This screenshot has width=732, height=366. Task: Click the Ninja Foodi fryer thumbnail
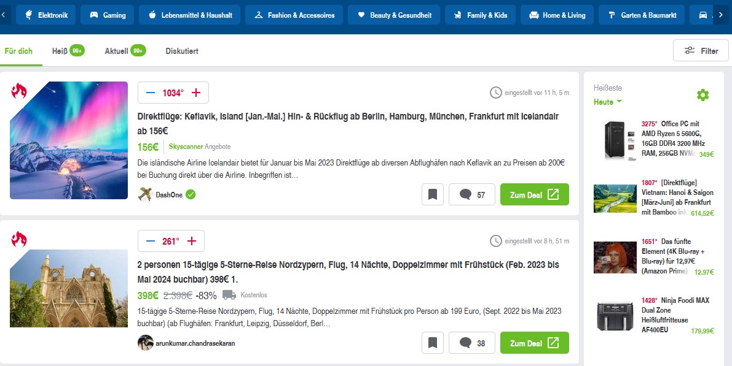coord(615,316)
